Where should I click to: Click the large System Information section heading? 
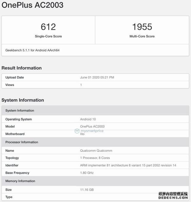tap(23, 100)
